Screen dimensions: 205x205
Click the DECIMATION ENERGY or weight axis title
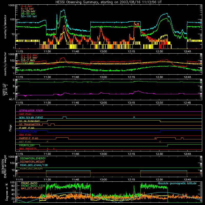(x=4, y=166)
